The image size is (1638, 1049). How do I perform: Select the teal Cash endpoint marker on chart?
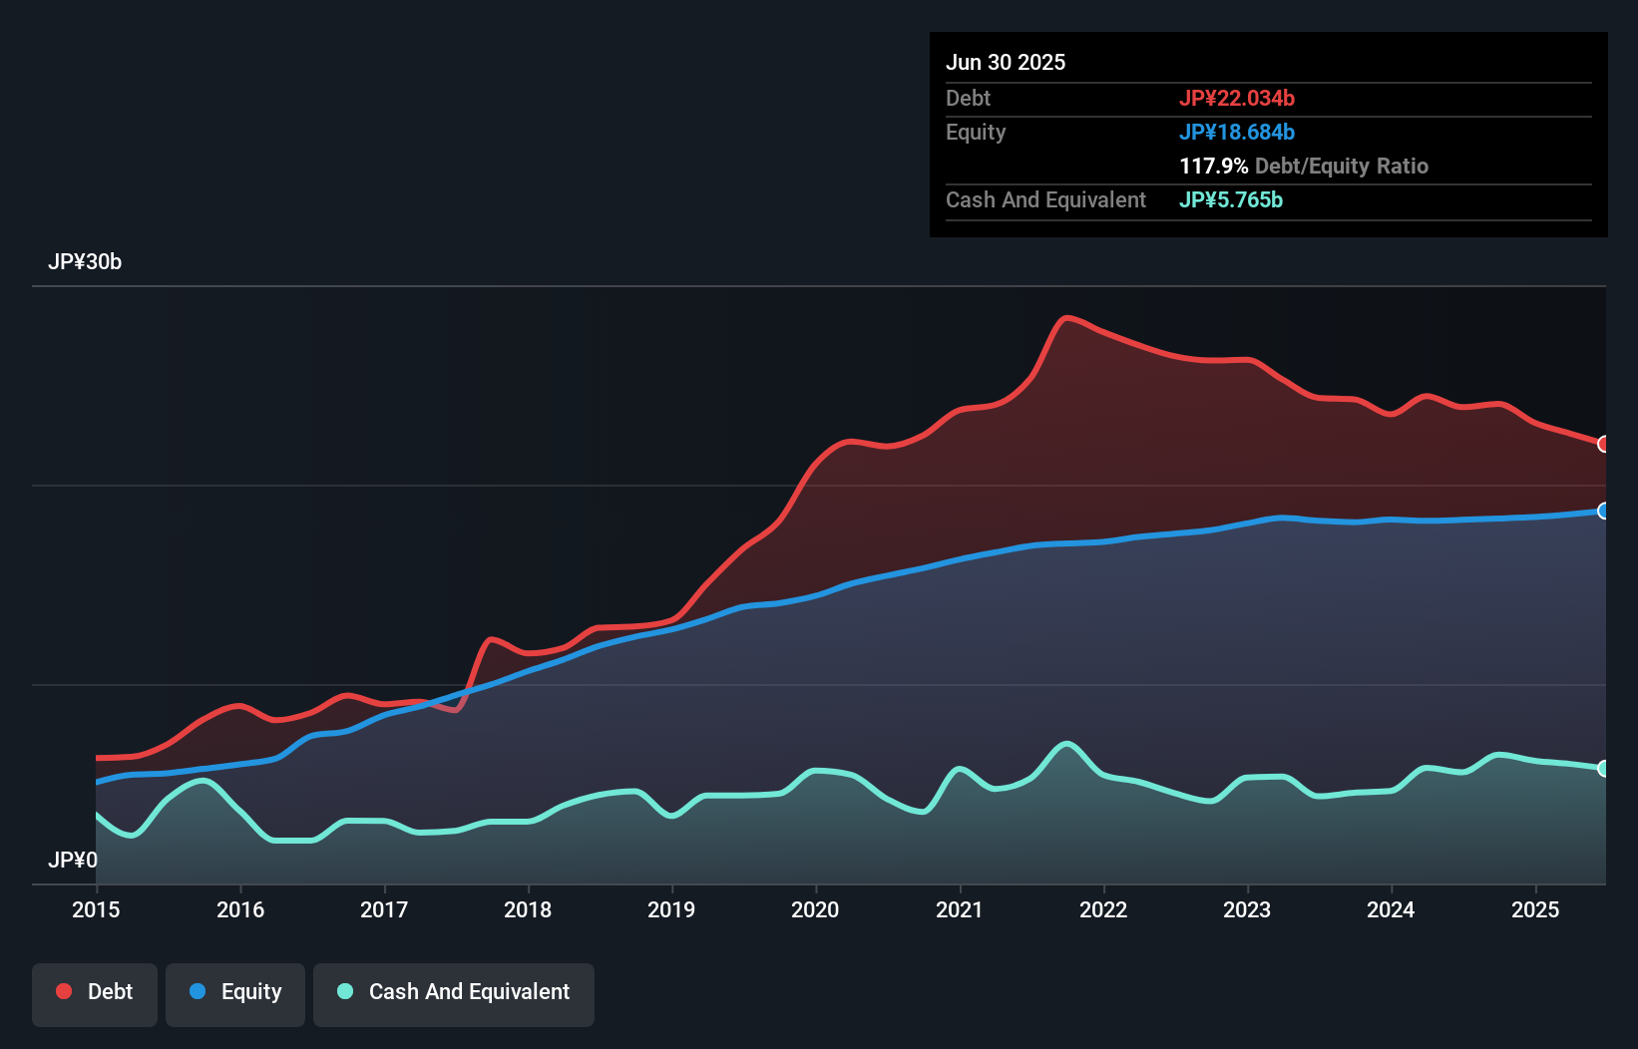(x=1603, y=768)
